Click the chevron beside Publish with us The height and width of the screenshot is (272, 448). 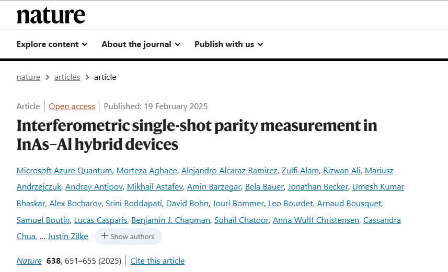point(260,44)
